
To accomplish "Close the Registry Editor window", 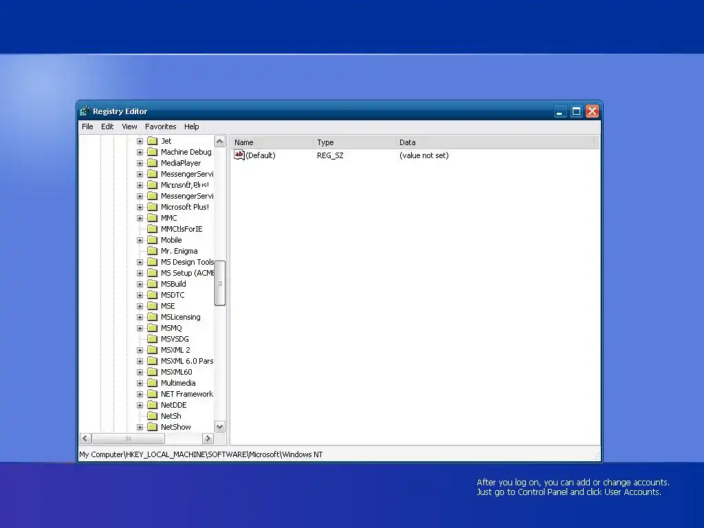I will (x=592, y=111).
